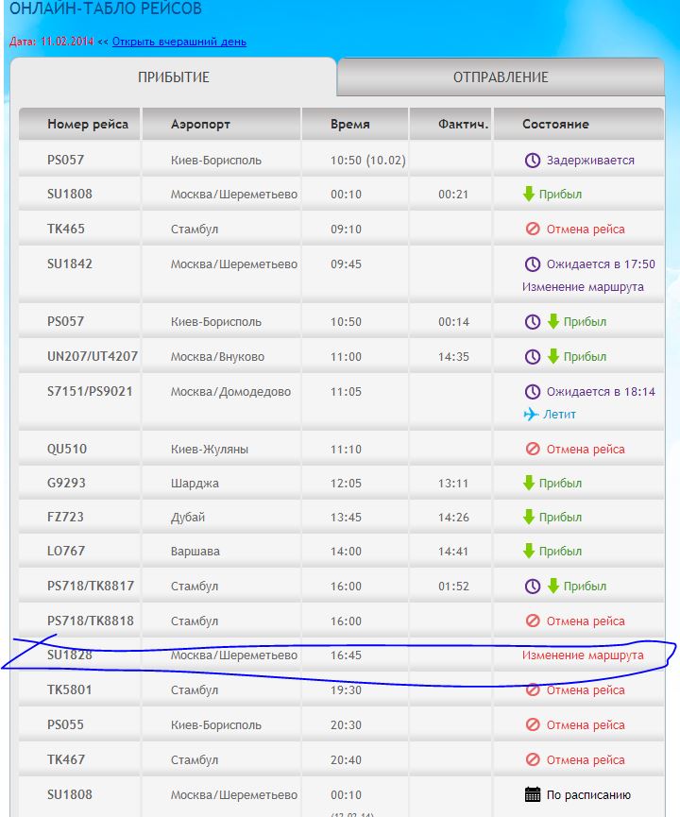Select flight number LO767 from Варшава
Screen dimensions: 680x817
point(66,552)
